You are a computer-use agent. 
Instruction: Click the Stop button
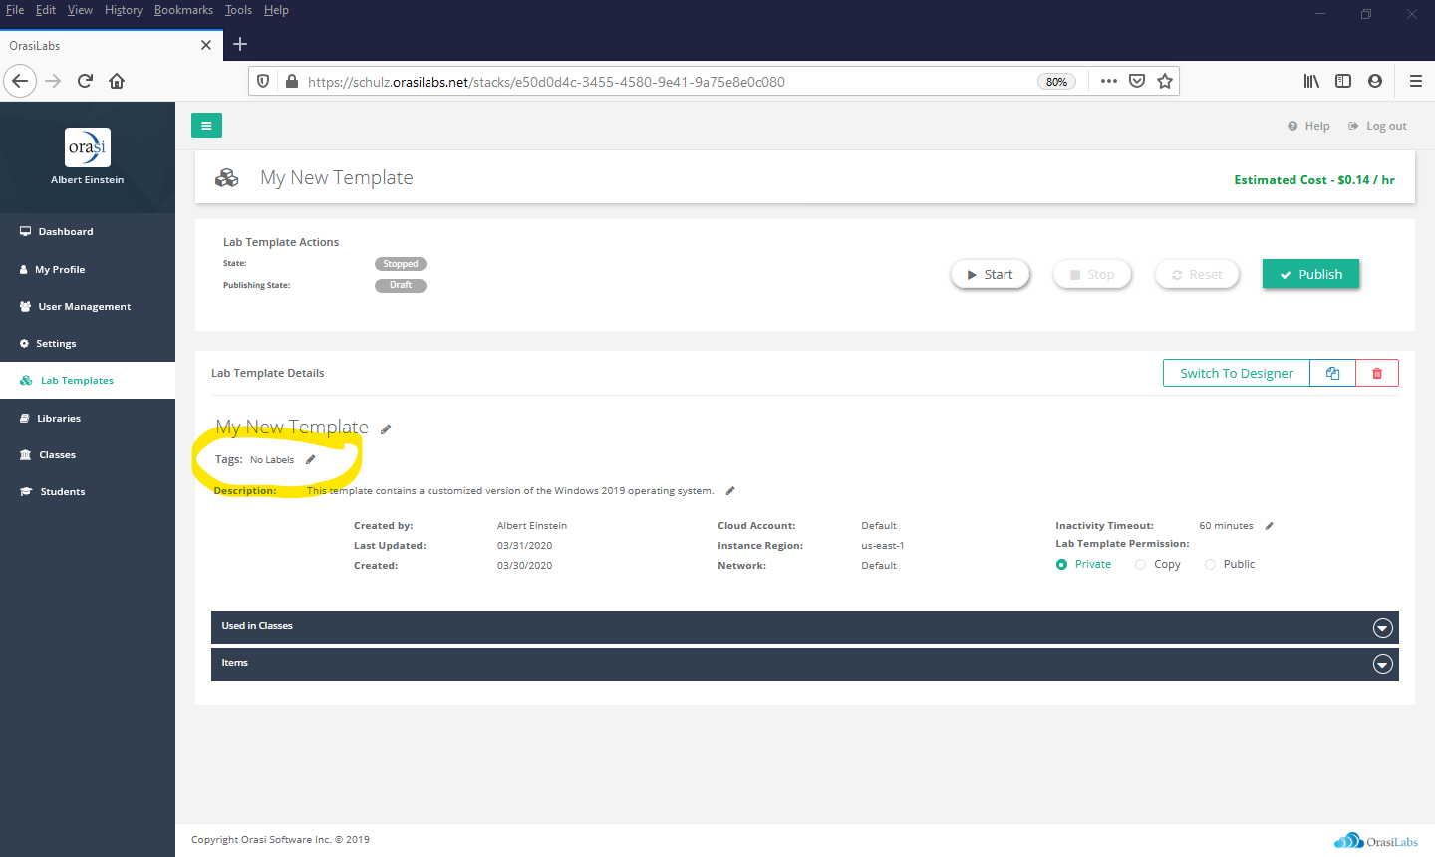tap(1092, 274)
